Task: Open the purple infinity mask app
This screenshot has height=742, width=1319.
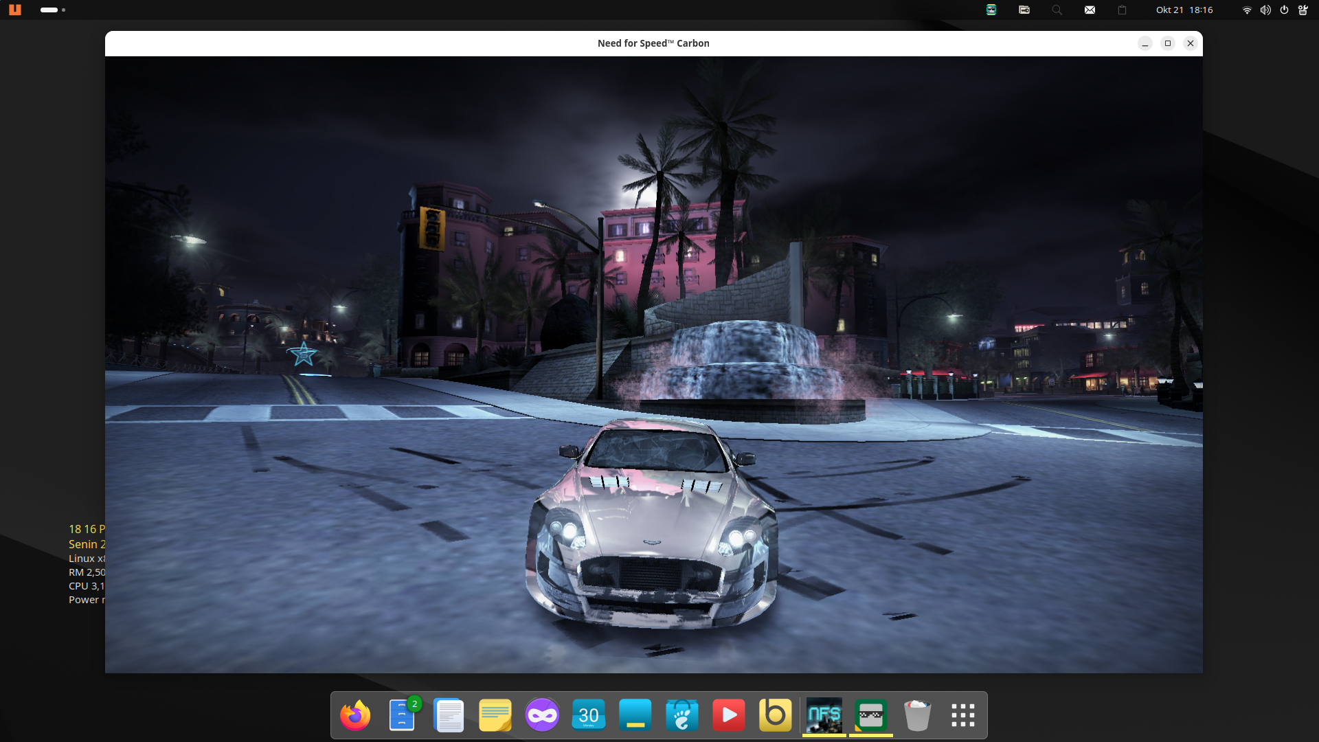Action: point(542,715)
